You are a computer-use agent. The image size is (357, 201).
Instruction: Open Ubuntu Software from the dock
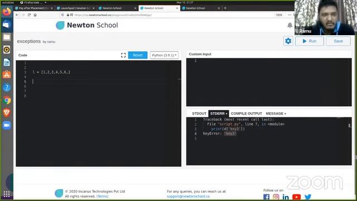click(x=7, y=75)
